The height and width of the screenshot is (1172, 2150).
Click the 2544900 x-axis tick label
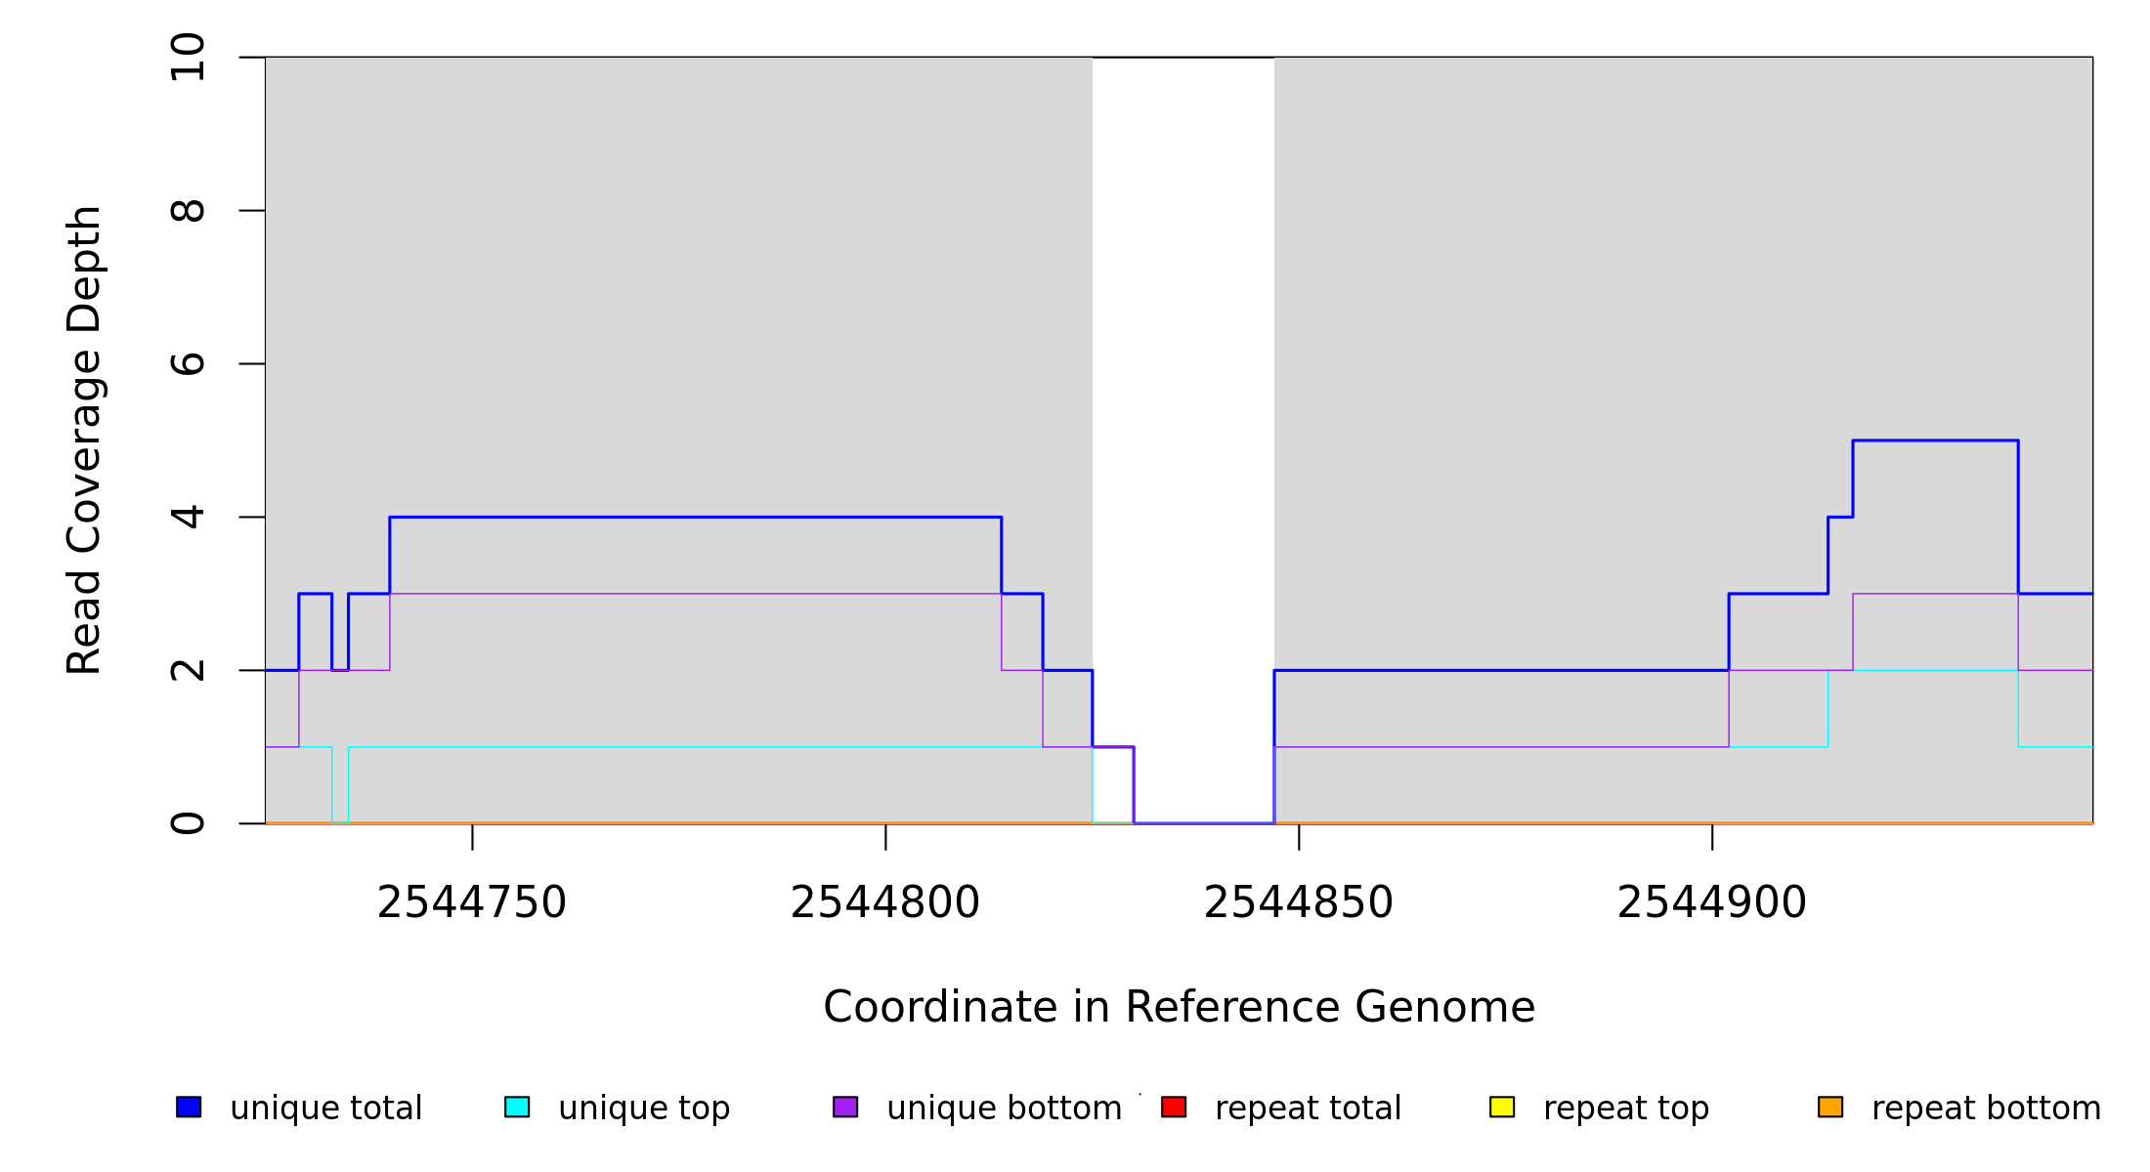(x=1712, y=903)
